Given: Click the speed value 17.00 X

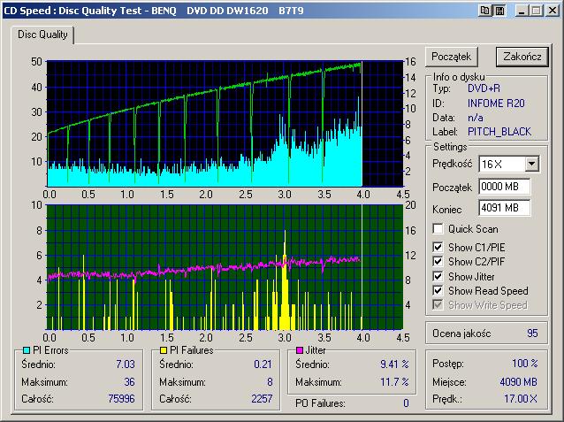Looking at the screenshot, I should tap(521, 399).
